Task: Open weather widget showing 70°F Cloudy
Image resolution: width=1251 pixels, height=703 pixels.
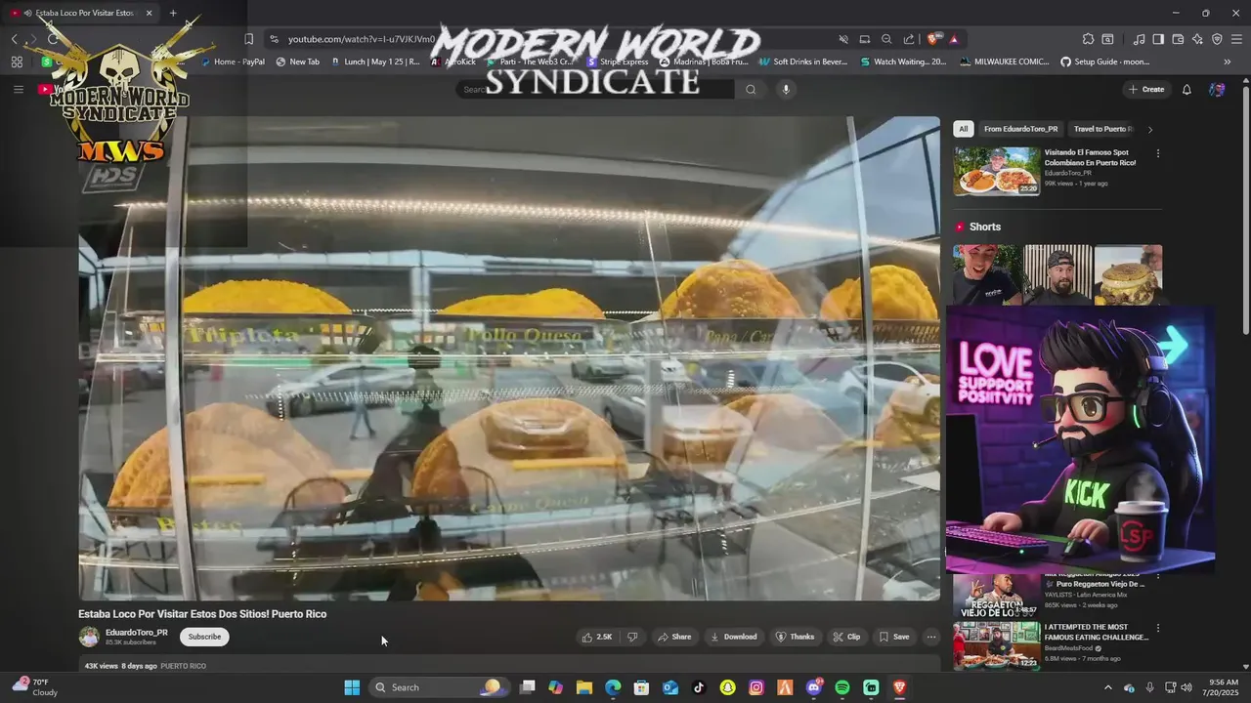Action: click(34, 687)
